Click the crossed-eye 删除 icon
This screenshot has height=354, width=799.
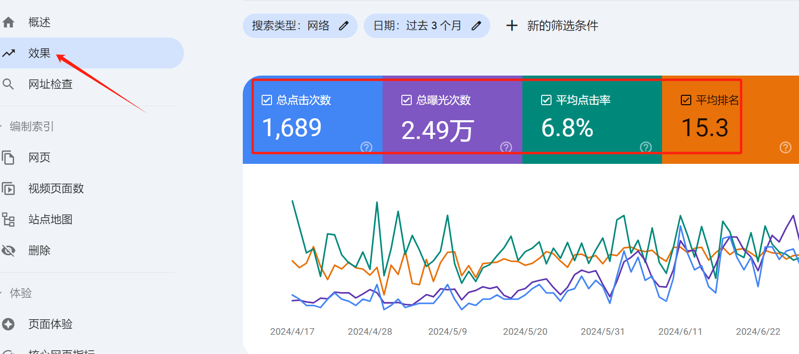[x=8, y=251]
